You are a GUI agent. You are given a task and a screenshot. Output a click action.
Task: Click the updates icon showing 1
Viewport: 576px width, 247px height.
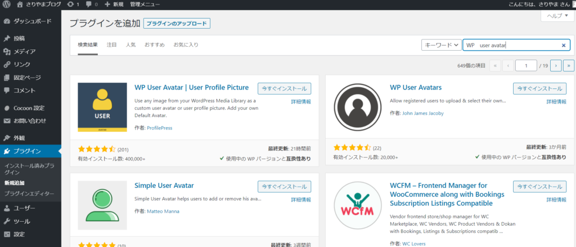point(71,5)
